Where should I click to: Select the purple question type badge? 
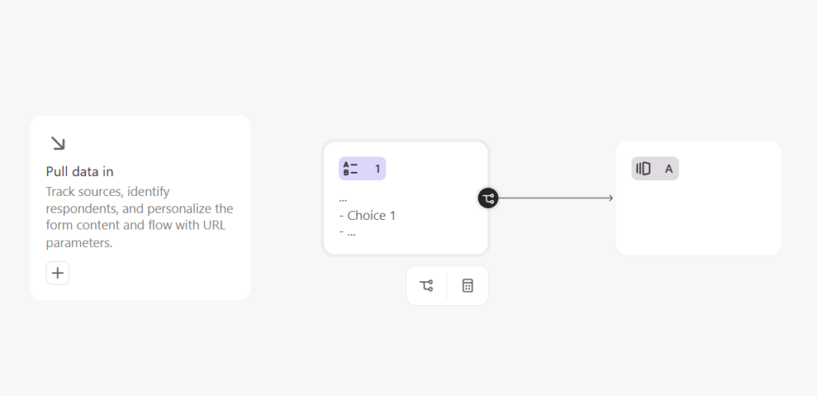(x=362, y=169)
